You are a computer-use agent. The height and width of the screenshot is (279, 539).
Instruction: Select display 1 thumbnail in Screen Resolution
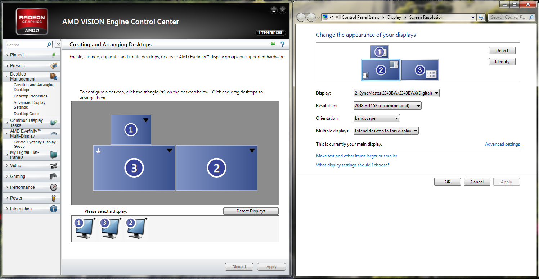[x=379, y=52]
